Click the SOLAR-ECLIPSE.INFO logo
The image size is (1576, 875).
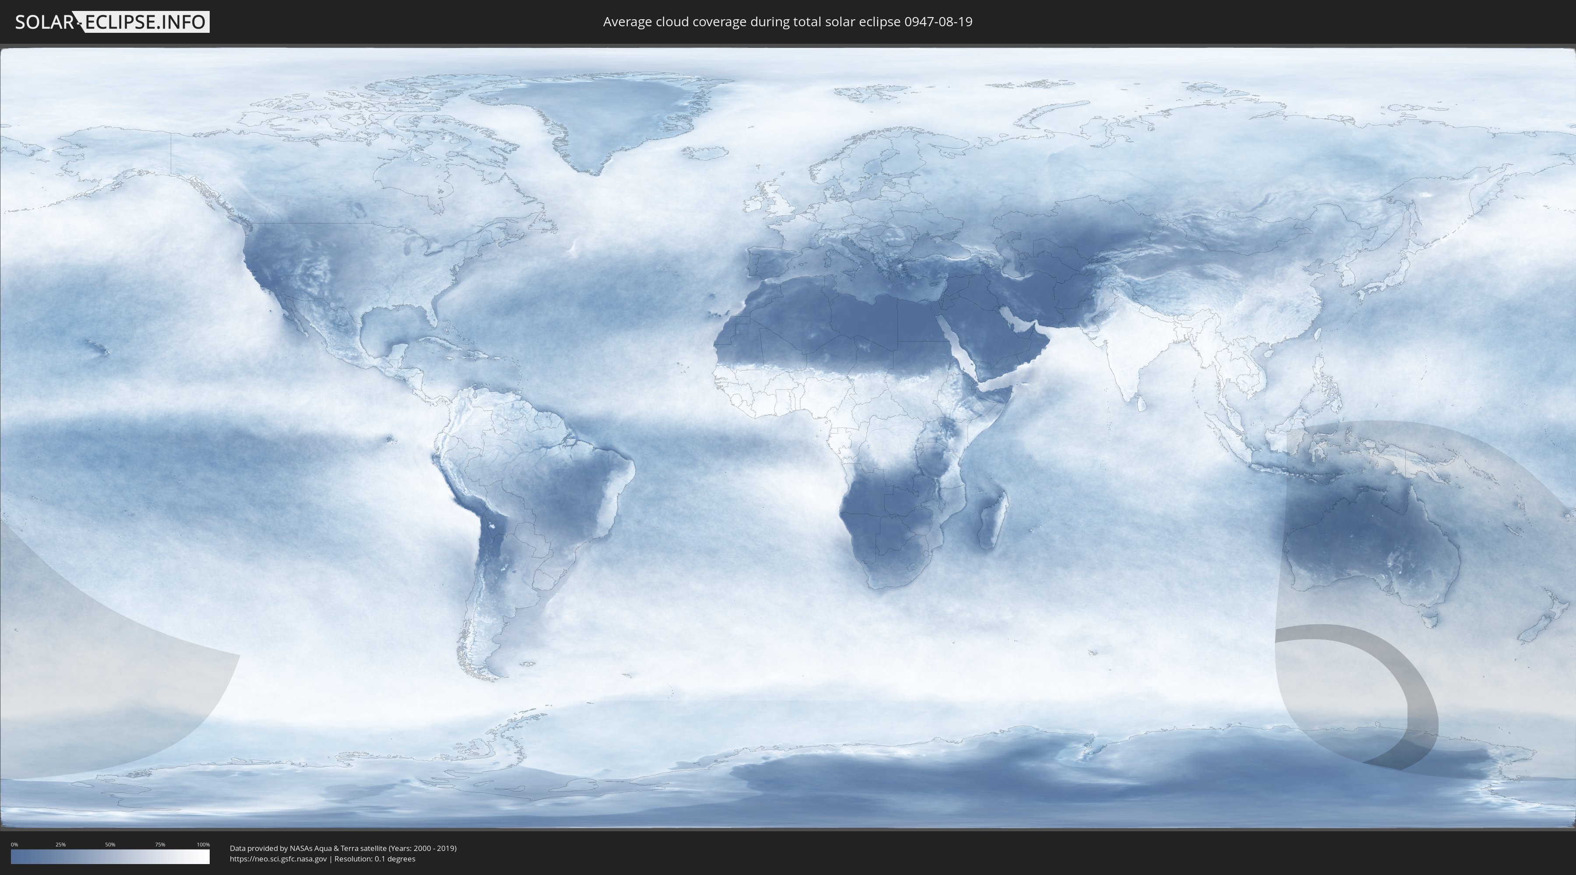[112, 22]
